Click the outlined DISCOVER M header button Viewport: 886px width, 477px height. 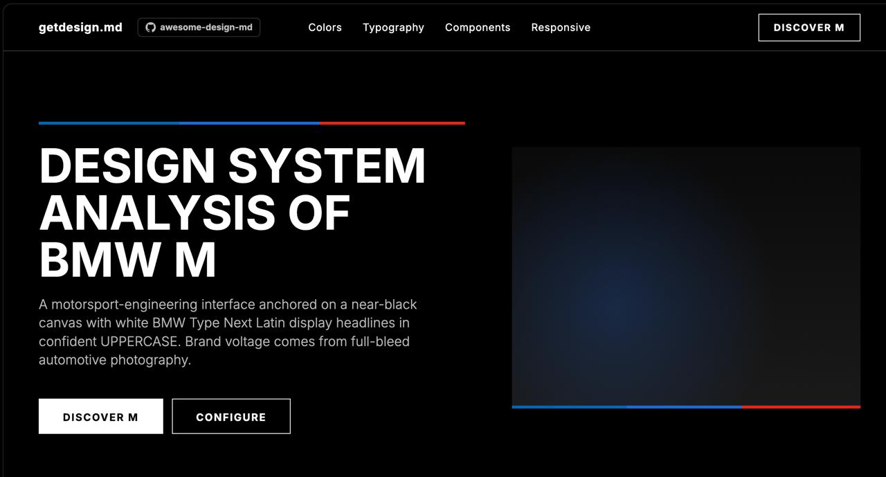point(809,28)
